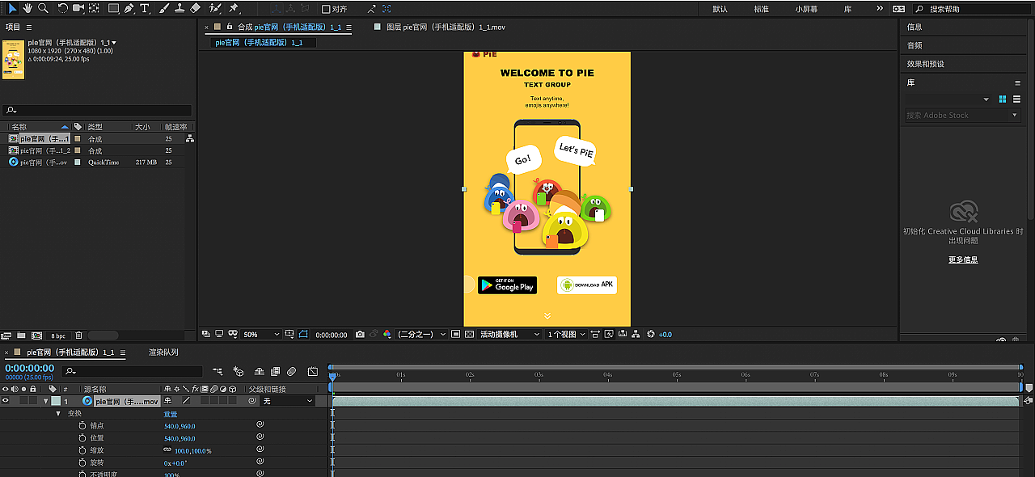The height and width of the screenshot is (477, 1035).
Task: Toggle stopwatch for 位置 property
Action: point(82,437)
